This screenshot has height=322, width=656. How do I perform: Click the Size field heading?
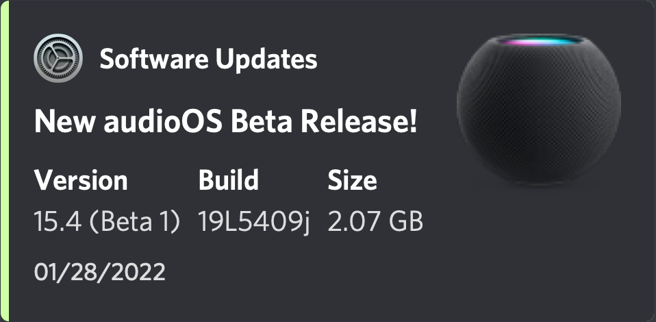point(352,181)
